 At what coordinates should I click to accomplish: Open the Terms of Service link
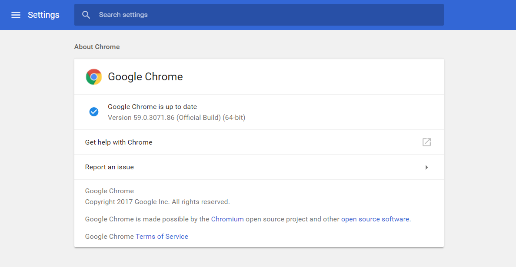[162, 237]
